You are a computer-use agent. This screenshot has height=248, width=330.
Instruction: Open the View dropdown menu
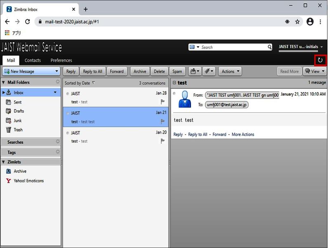point(315,71)
